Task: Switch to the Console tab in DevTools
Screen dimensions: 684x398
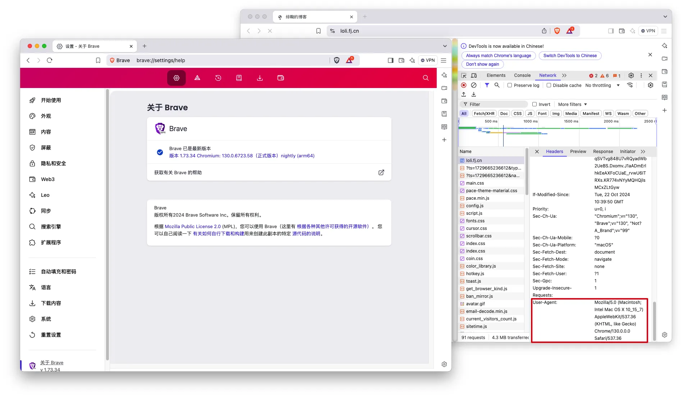Action: [522, 75]
